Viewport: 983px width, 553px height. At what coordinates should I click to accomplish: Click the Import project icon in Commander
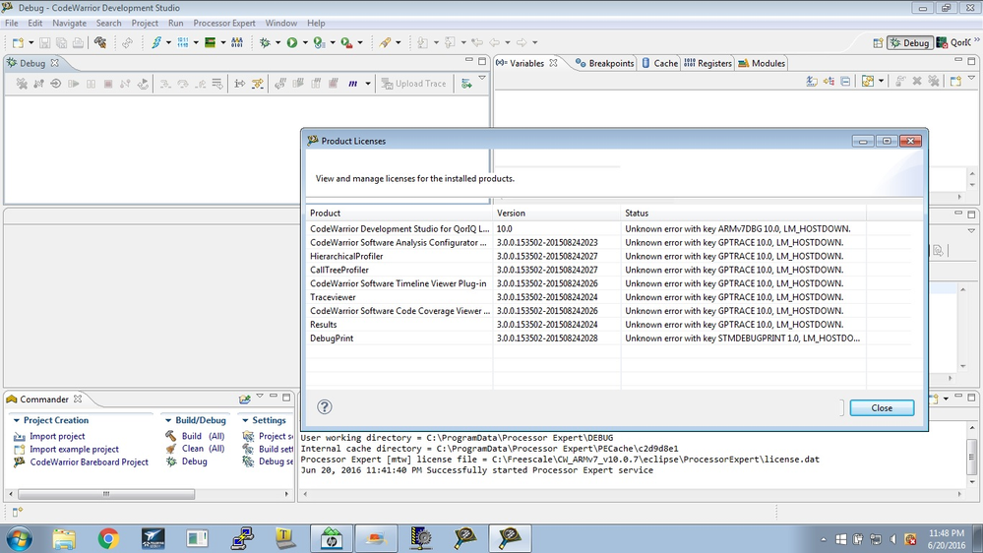click(x=20, y=436)
